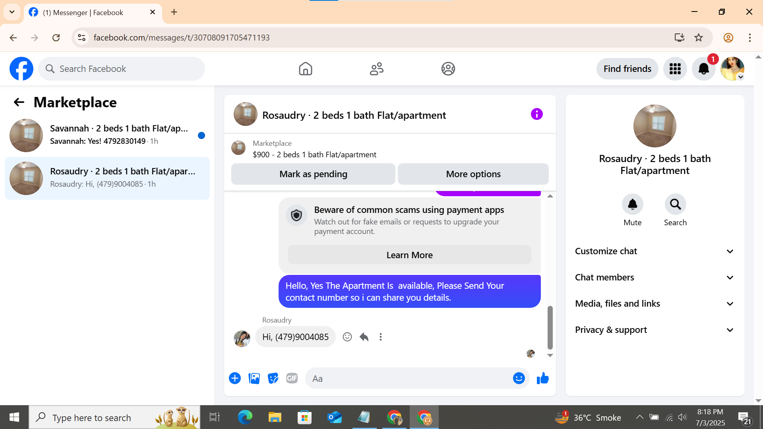Click the thumbs-up like send icon
The width and height of the screenshot is (763, 429).
tap(542, 379)
